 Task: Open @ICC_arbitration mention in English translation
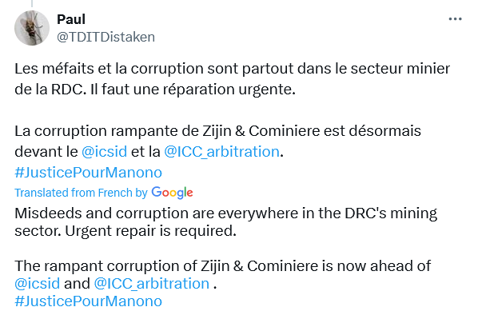click(152, 284)
